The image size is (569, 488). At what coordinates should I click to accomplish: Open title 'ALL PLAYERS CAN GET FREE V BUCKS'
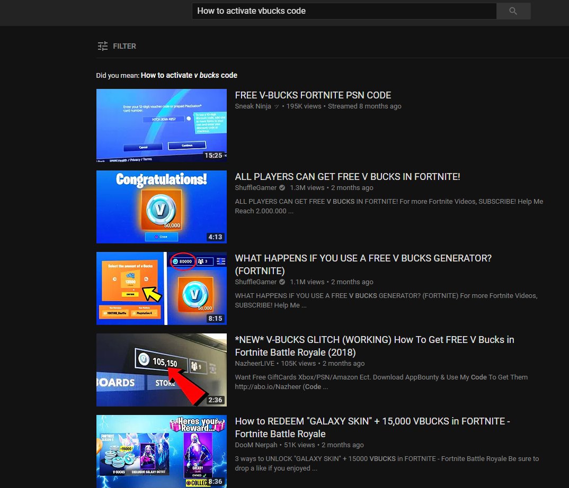pyautogui.click(x=347, y=177)
